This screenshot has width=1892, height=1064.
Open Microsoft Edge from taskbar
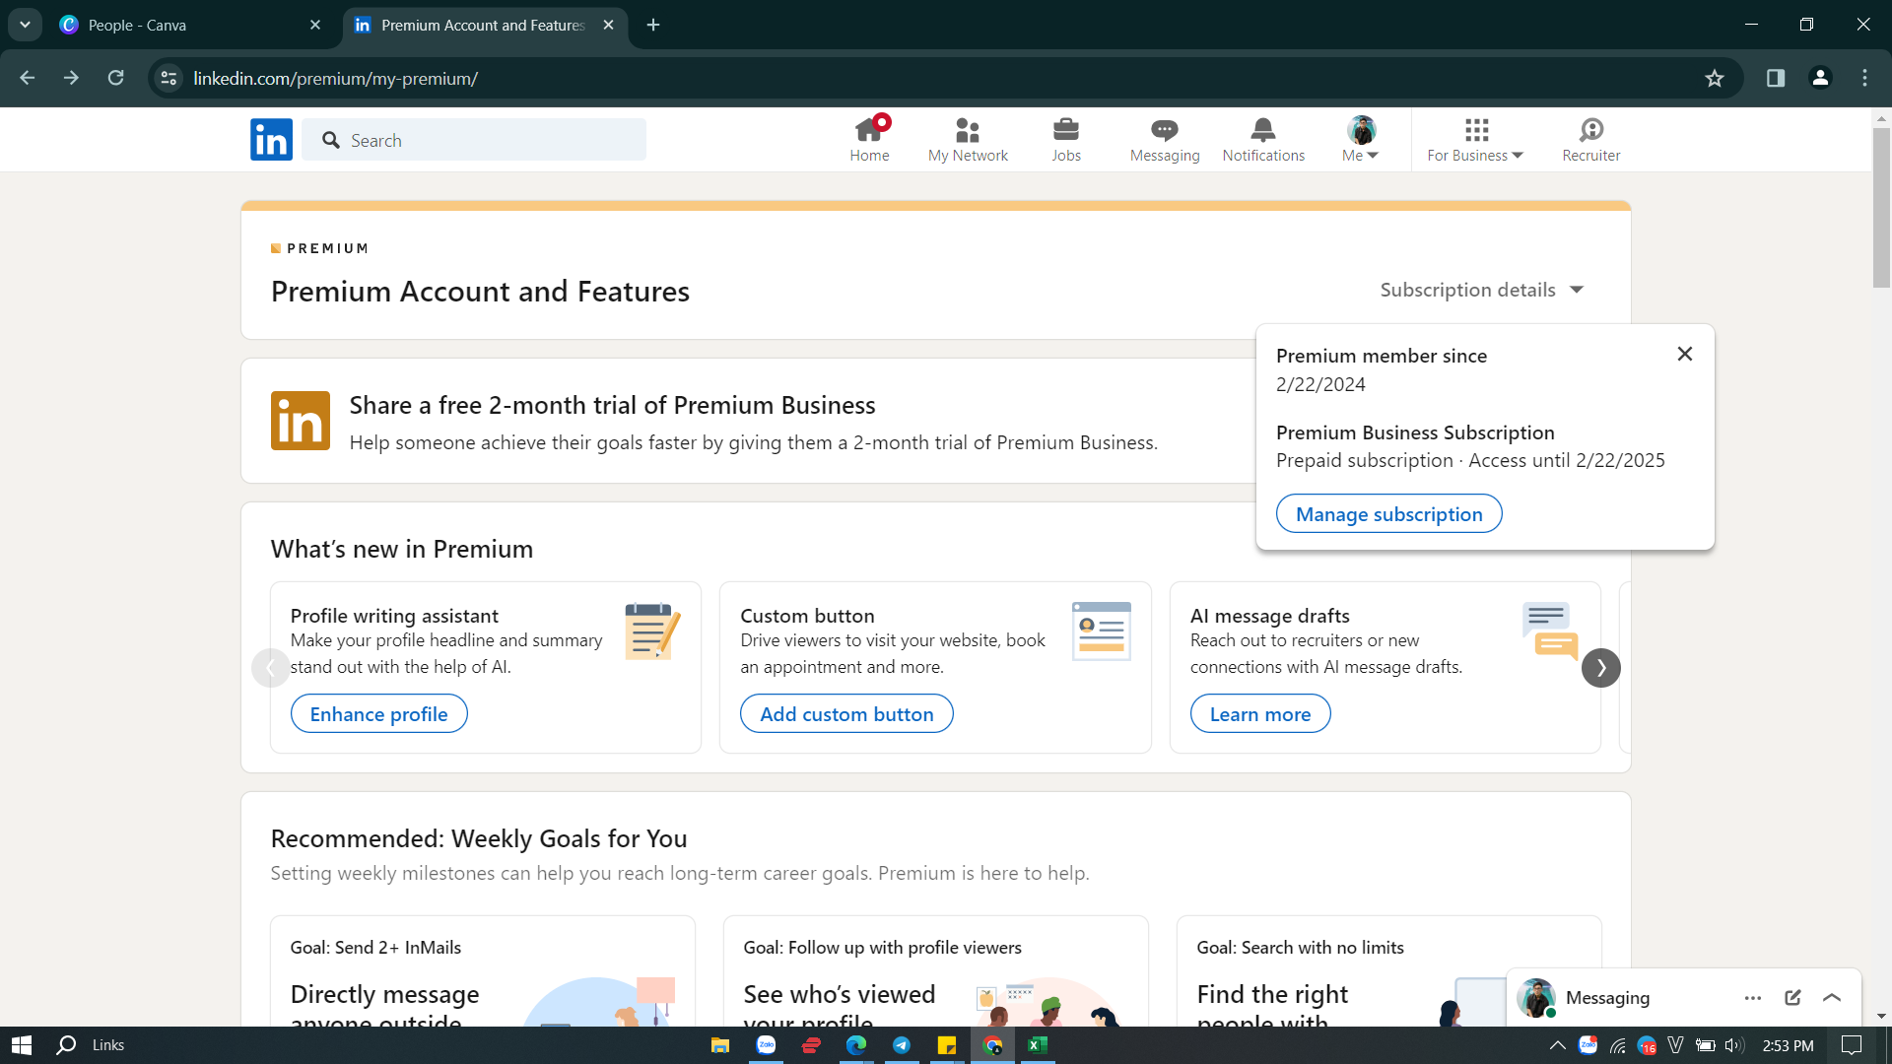point(856,1045)
